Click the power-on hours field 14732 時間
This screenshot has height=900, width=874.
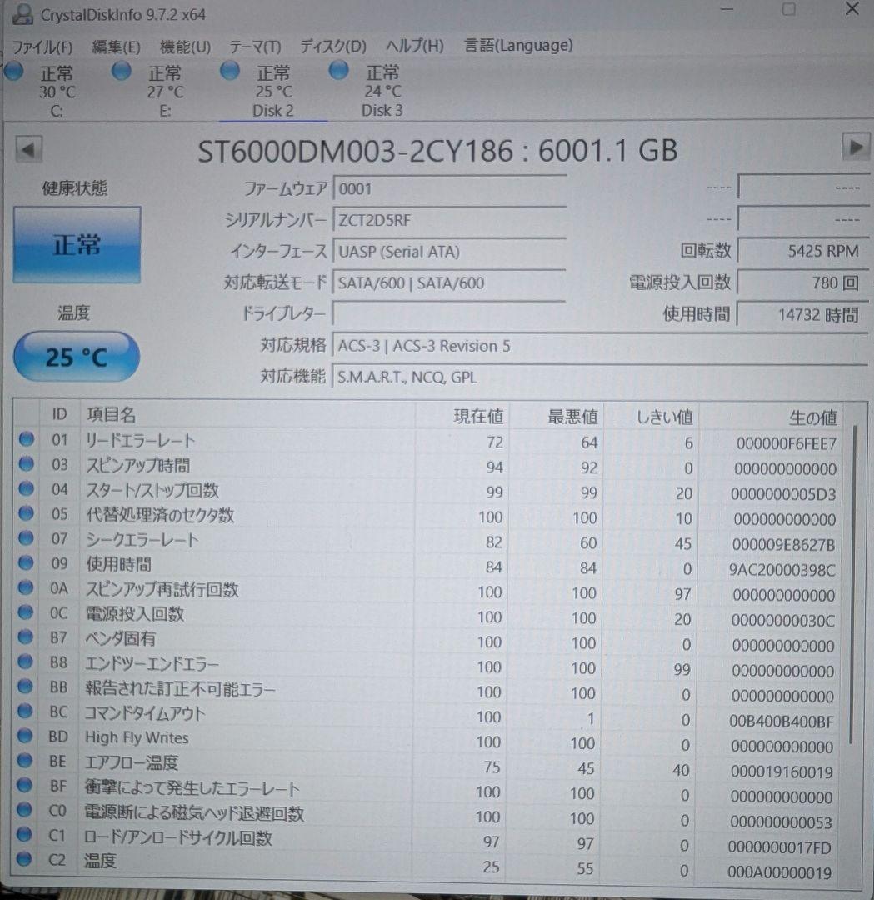tap(803, 314)
